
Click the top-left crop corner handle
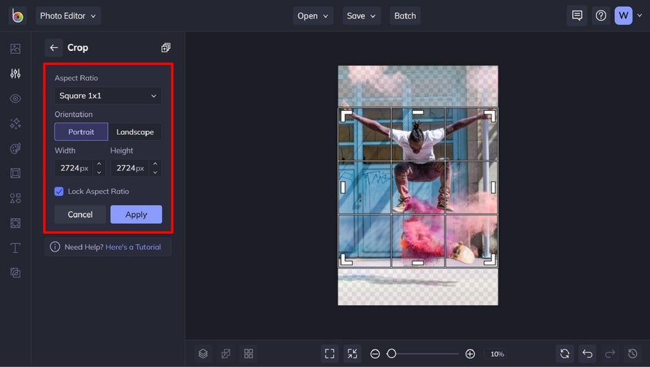click(x=346, y=116)
